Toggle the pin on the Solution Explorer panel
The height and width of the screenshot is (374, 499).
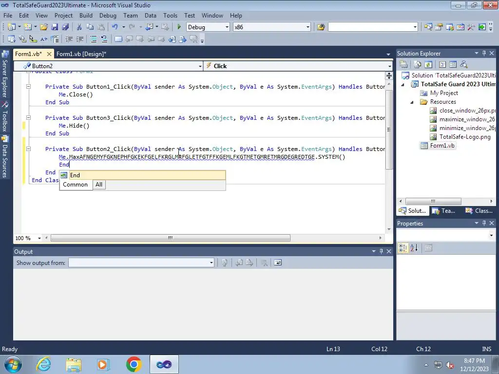[484, 54]
